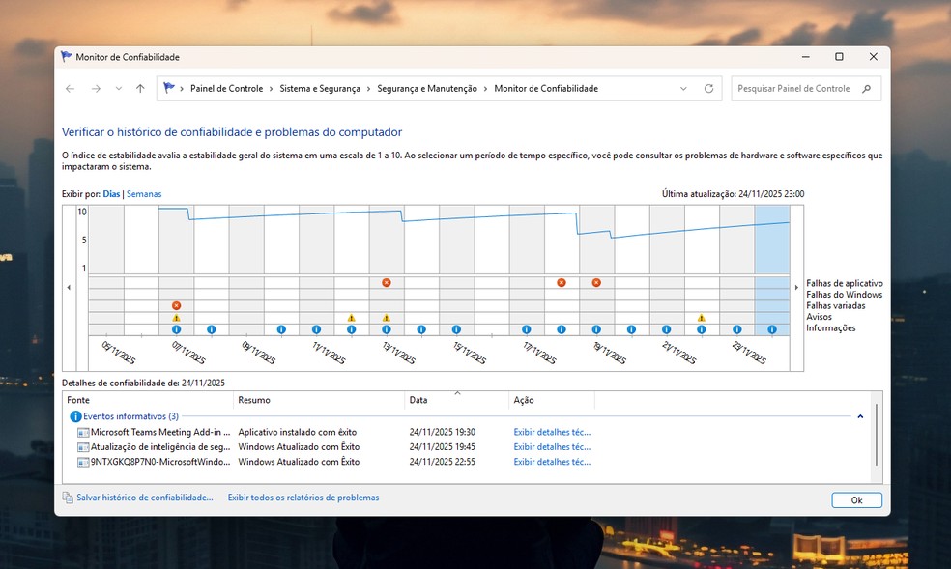
Task: Click the warning icon on 12/11/2025
Action: [x=351, y=318]
